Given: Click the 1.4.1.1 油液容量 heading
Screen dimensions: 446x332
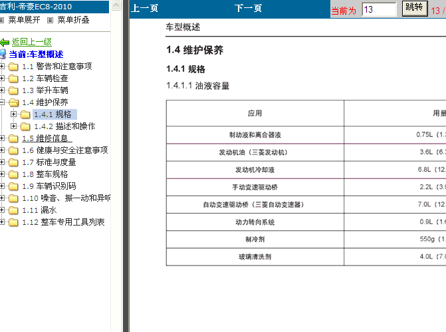Looking at the screenshot, I should point(198,86).
